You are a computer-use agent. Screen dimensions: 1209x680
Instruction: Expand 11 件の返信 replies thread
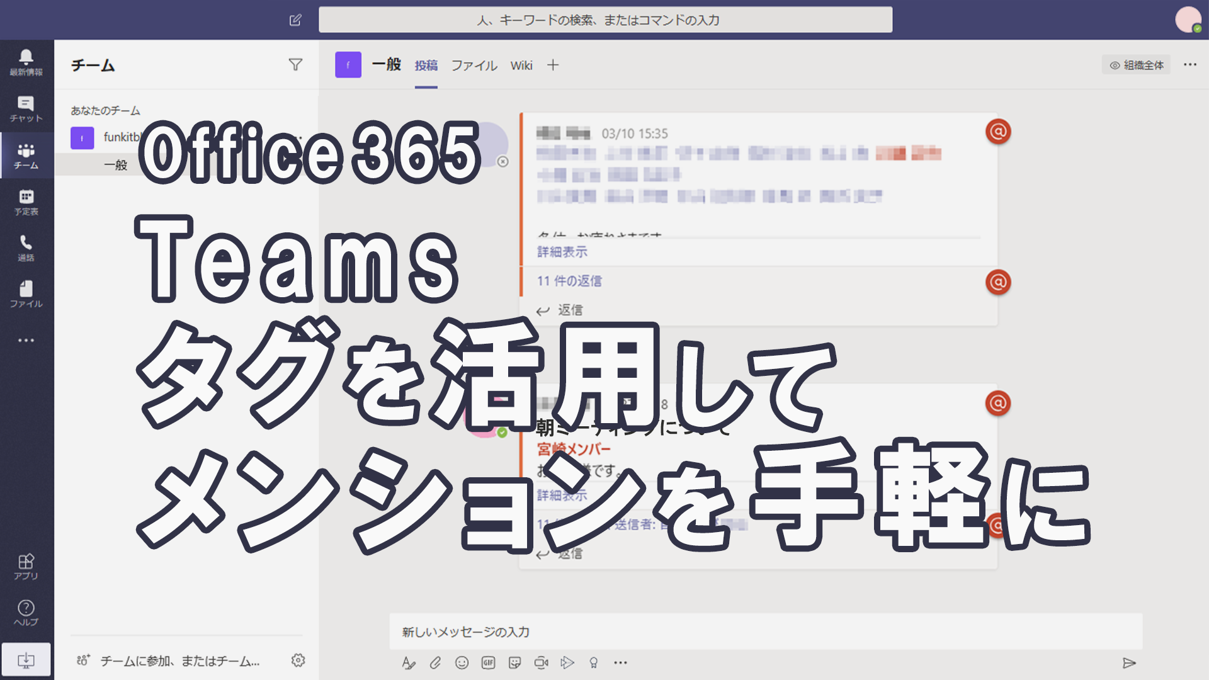569,281
